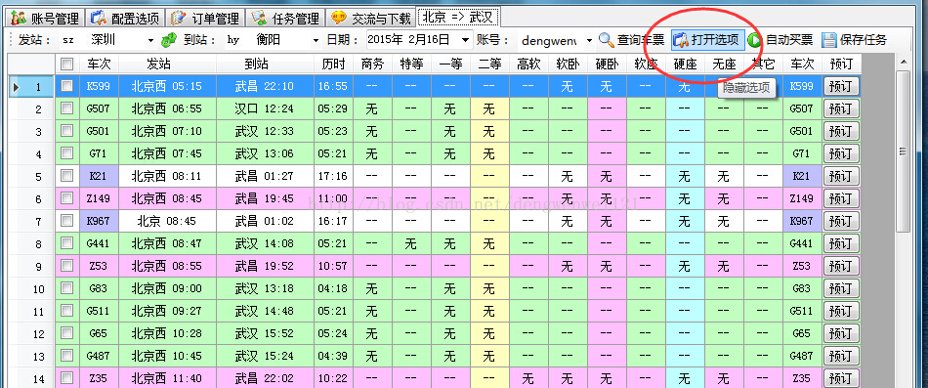Check the box for train G83
This screenshot has width=928, height=388.
point(67,288)
